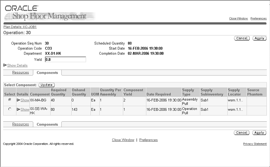Image resolution: width=270 pixels, height=167 pixels.
Task: Select the XX-SE-WA-HK component radio button
Action: pyautogui.click(x=10, y=109)
